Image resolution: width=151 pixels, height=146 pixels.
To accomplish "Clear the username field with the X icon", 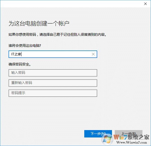I will click(x=93, y=54).
